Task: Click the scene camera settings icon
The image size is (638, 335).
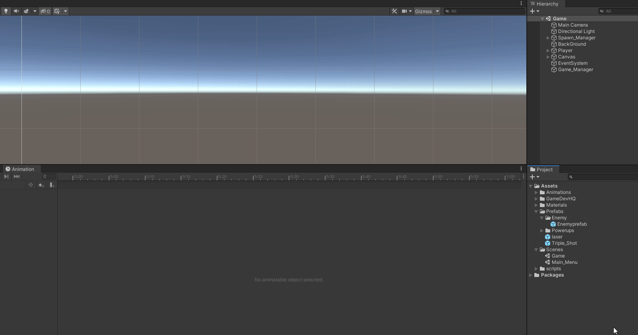Action: pos(404,11)
